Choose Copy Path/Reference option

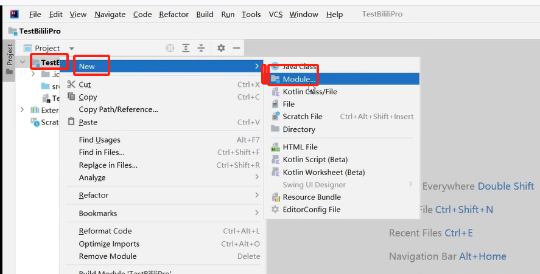pos(163,109)
